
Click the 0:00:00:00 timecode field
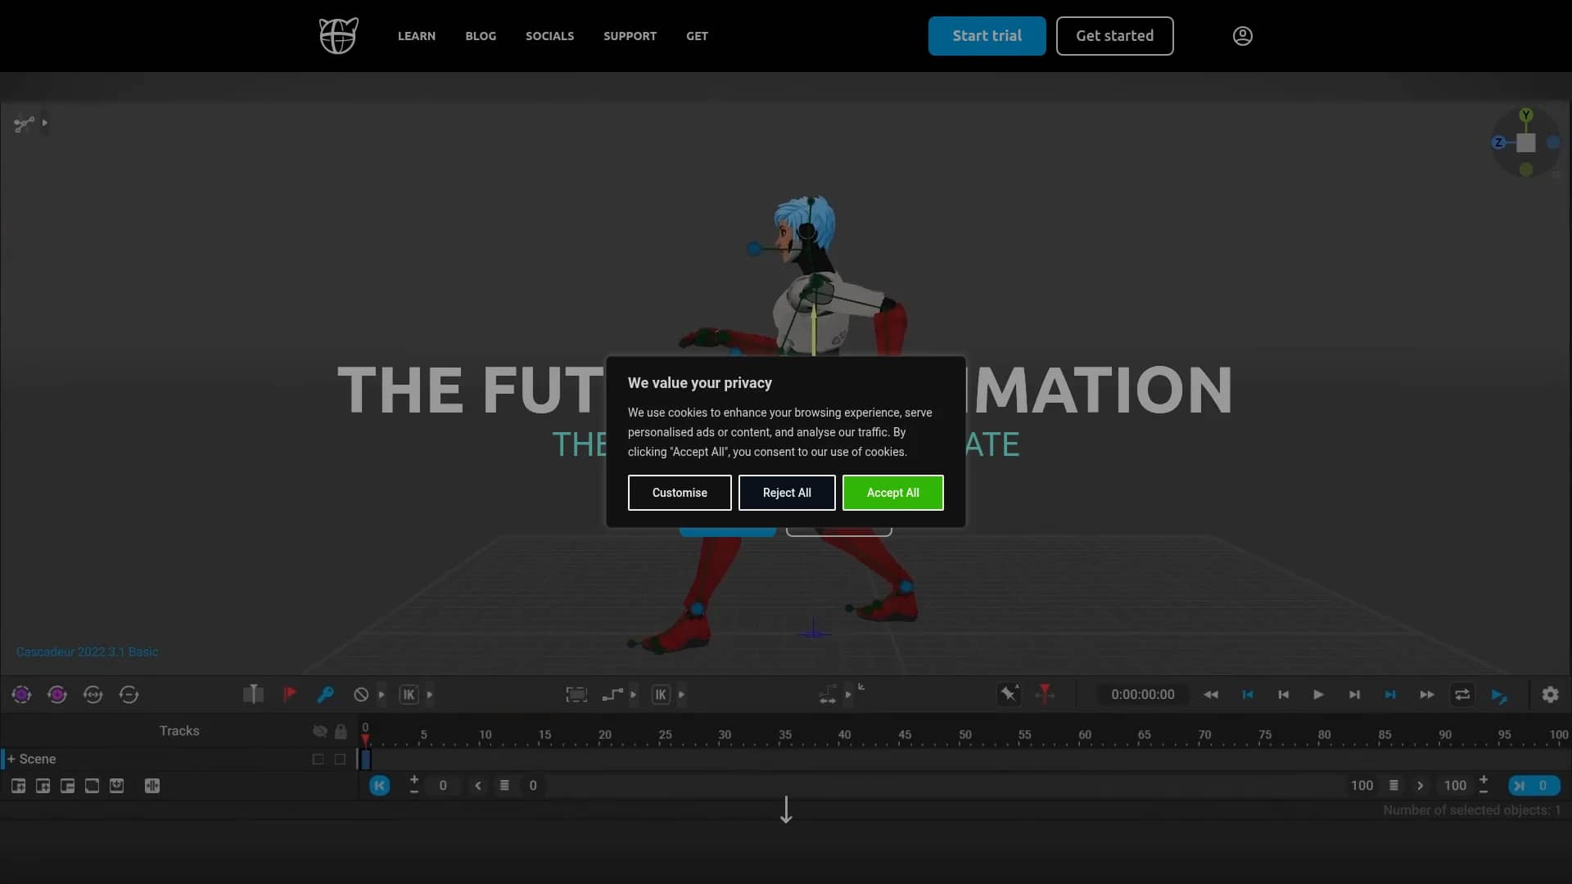pyautogui.click(x=1142, y=695)
